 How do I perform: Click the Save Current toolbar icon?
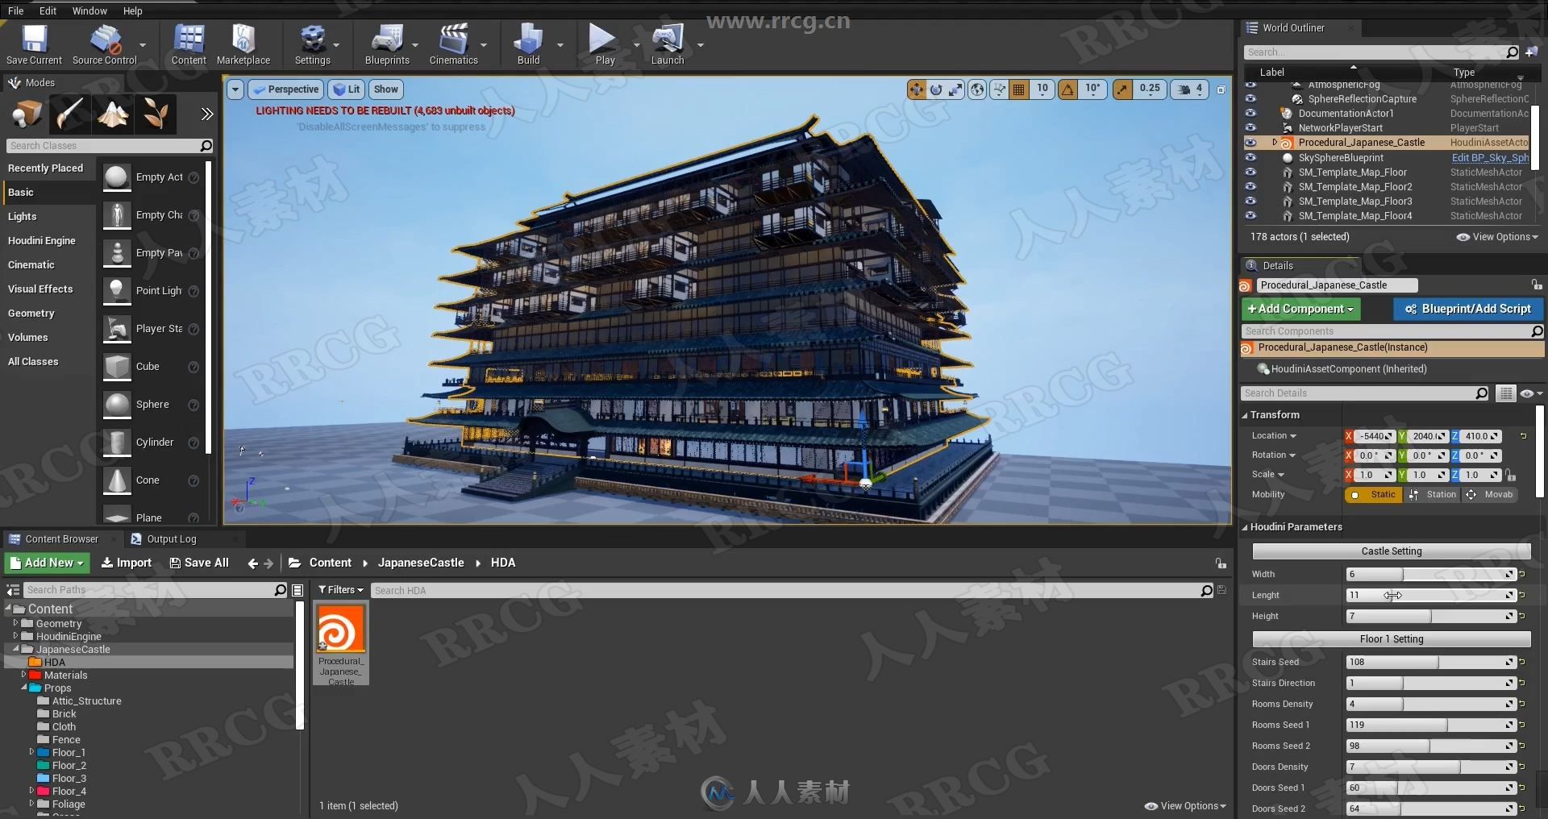coord(34,44)
